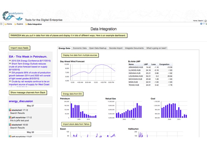
Task: Select the TEXAS.HUB row name
Action: 134,85
